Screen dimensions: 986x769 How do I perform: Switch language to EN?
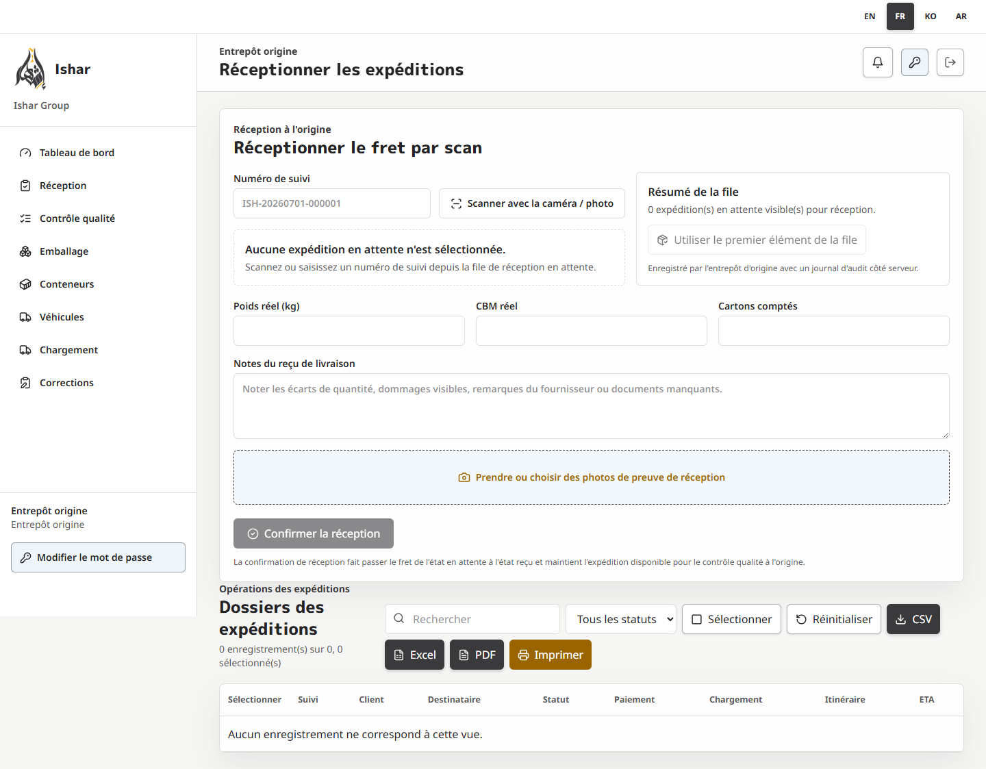tap(870, 16)
